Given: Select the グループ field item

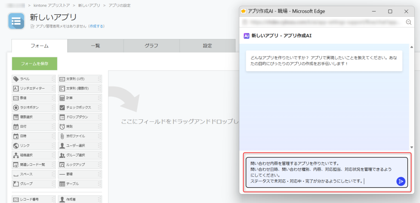Looking at the screenshot, I should coord(34,184).
